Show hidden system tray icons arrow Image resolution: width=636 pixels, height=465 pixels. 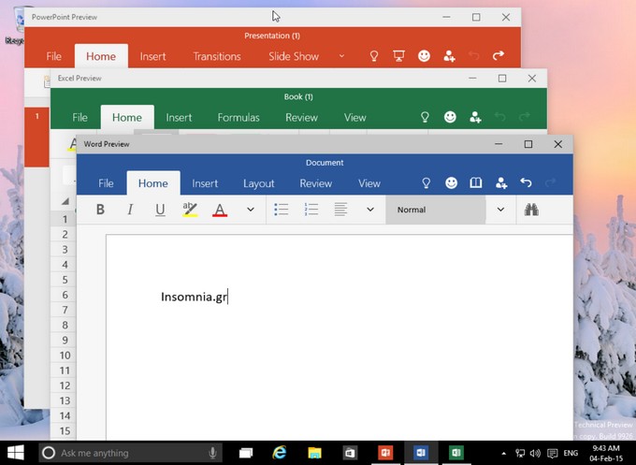504,454
